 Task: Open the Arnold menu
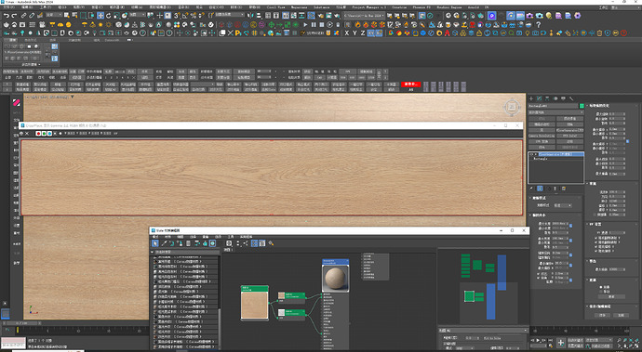474,7
